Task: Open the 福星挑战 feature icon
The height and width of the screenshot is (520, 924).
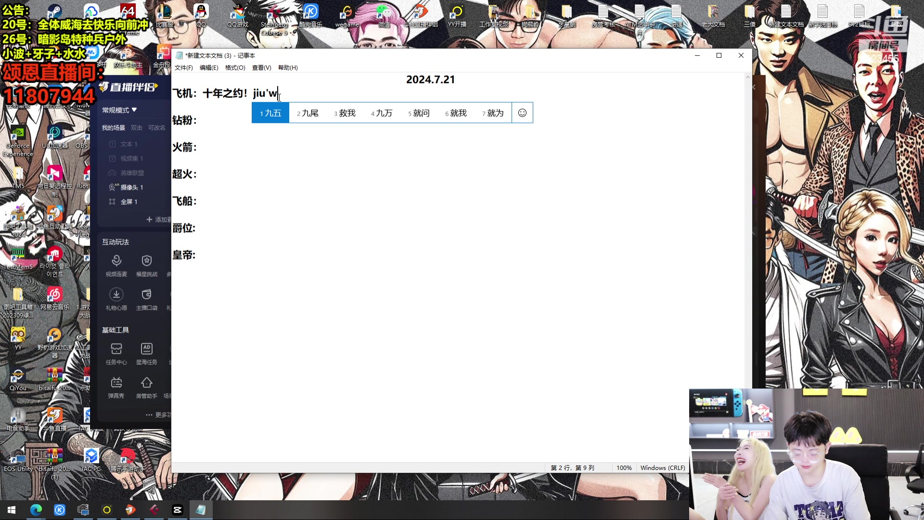Action: (147, 261)
